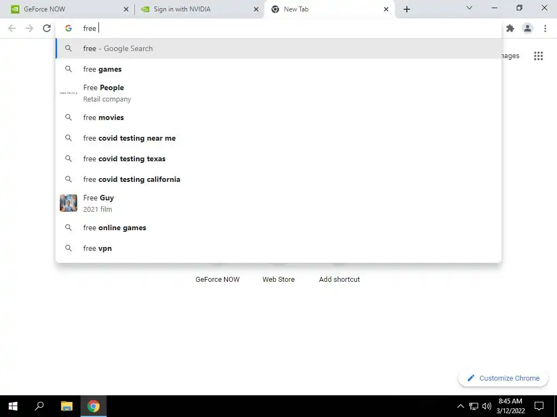Open the user profile avatar icon
This screenshot has height=417, width=557.
pos(528,28)
